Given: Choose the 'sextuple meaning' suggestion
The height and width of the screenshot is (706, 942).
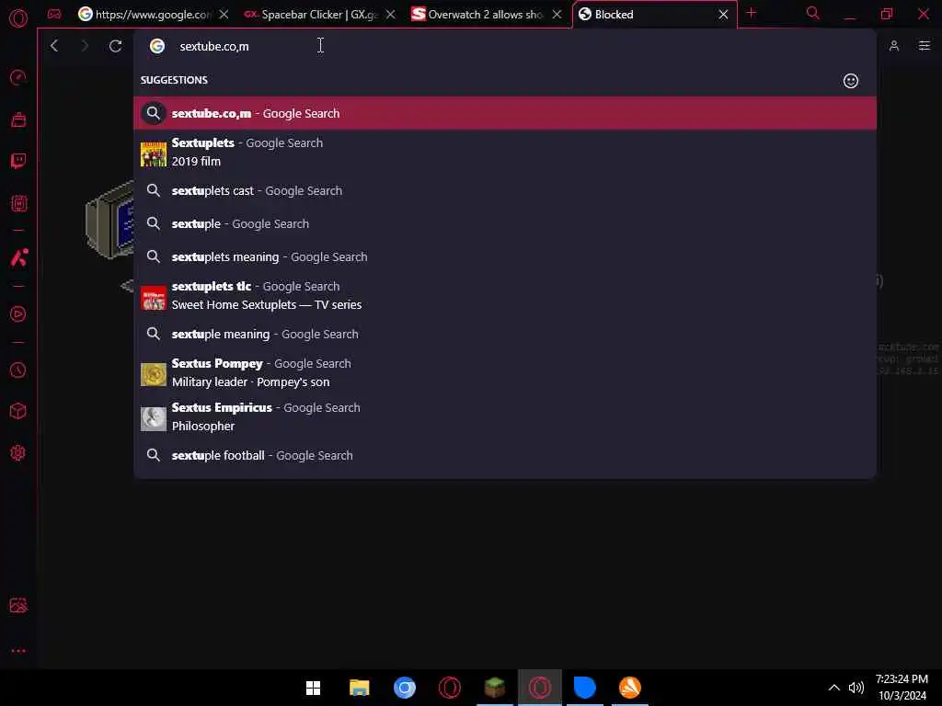Looking at the screenshot, I should click(x=505, y=335).
